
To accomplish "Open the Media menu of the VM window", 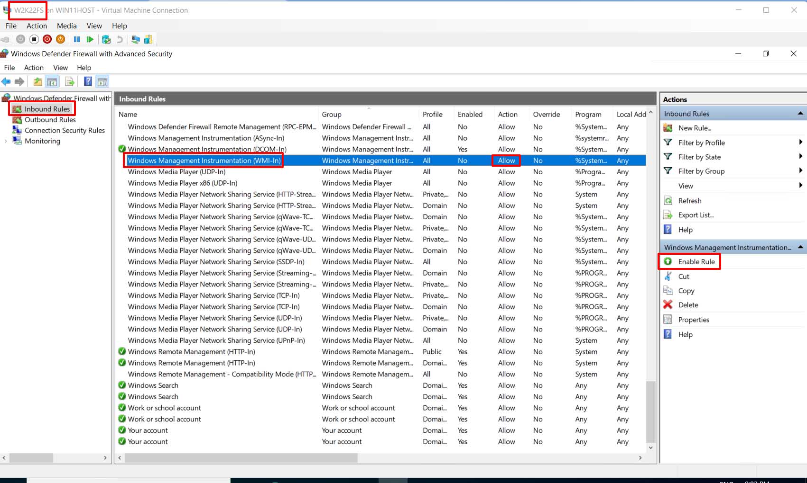I will (x=67, y=26).
